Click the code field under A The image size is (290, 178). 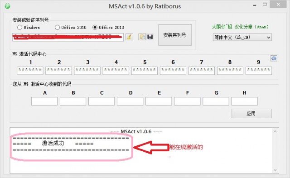click(x=44, y=101)
